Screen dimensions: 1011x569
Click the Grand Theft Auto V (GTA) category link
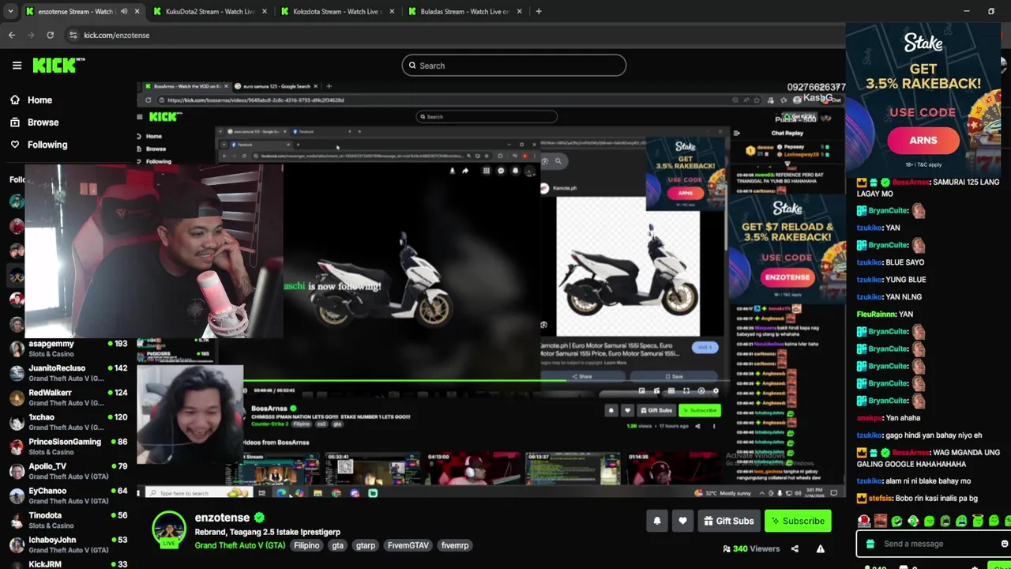(x=240, y=545)
